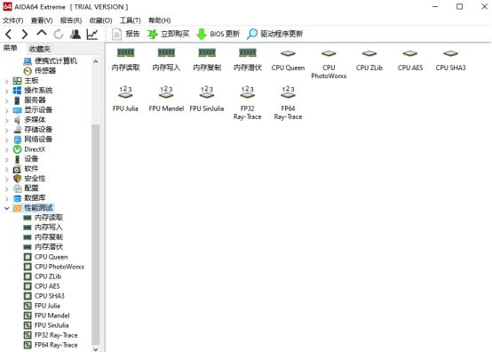This screenshot has height=352, width=492.
Task: Open 查看(V) menu
Action: tap(42, 20)
